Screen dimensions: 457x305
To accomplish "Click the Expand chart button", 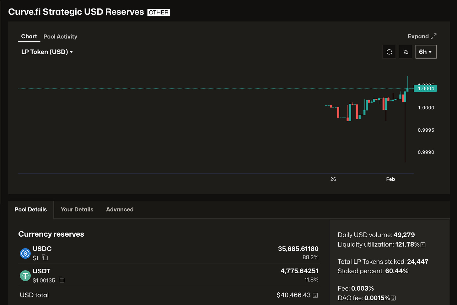I will pyautogui.click(x=422, y=36).
